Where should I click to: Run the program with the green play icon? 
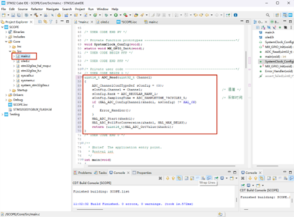point(116,15)
